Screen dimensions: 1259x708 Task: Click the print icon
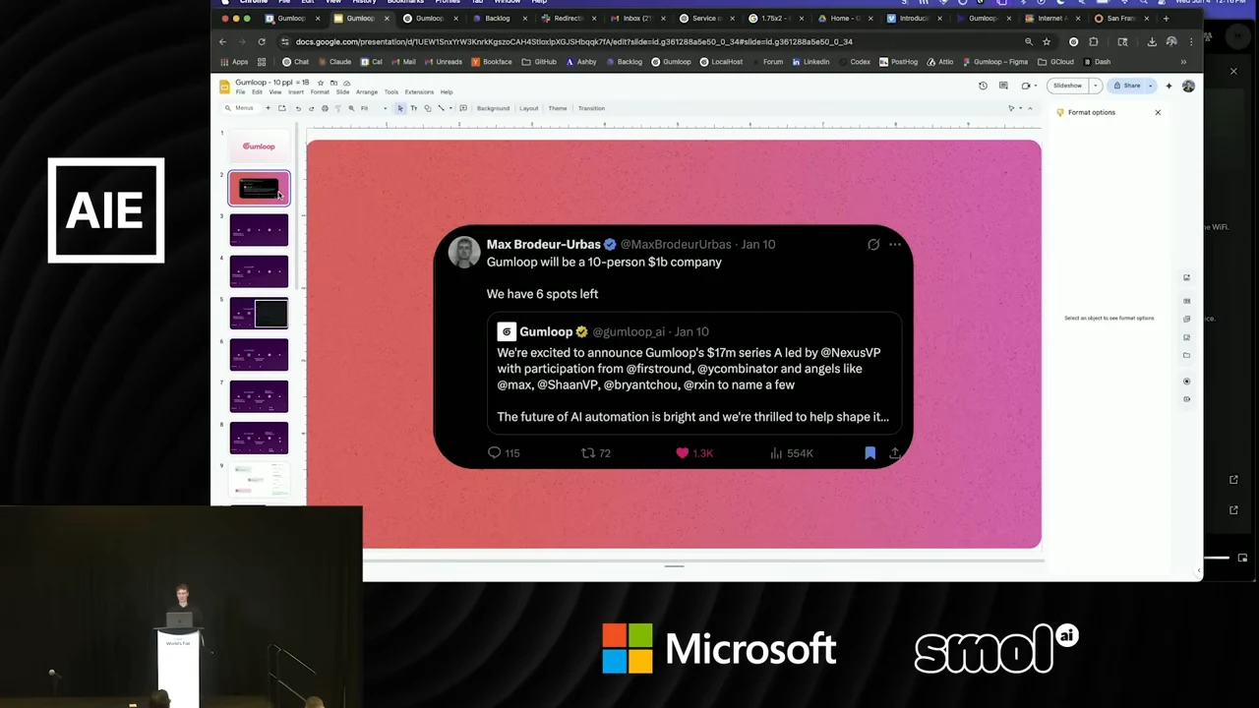[x=325, y=108]
